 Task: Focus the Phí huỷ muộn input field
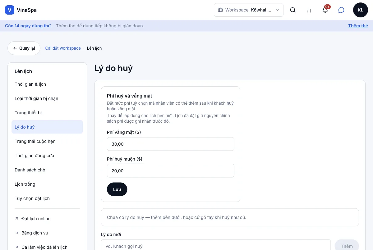(171, 171)
